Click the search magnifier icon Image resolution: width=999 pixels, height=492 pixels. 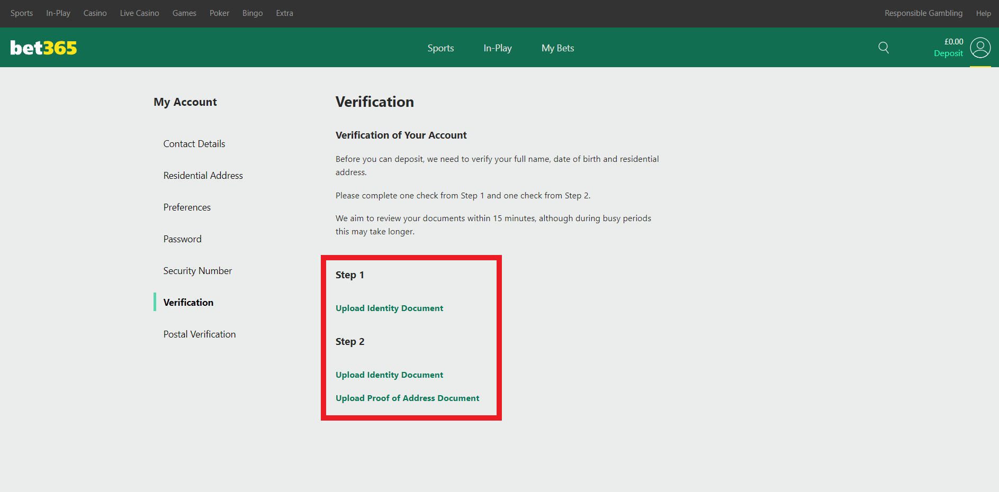coord(884,48)
